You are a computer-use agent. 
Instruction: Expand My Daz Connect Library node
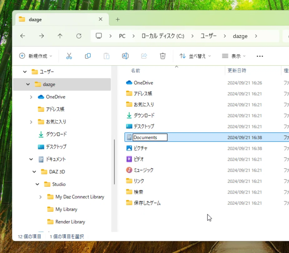coord(41,197)
